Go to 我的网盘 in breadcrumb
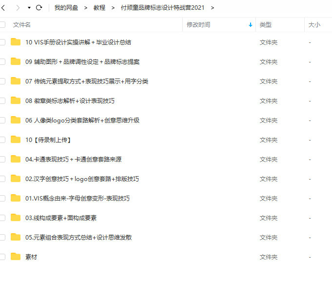The height and width of the screenshot is (282, 332). [x=66, y=8]
